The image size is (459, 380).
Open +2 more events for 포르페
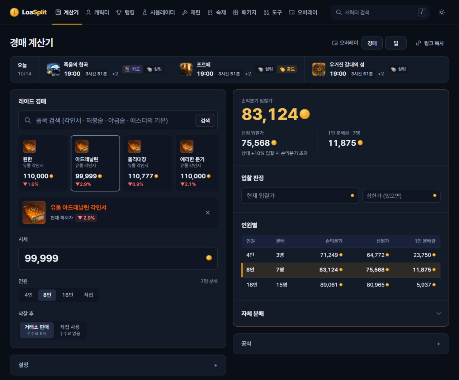248,74
